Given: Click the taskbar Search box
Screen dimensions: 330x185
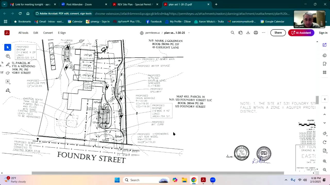Looking at the screenshot, I should pyautogui.click(x=146, y=180).
